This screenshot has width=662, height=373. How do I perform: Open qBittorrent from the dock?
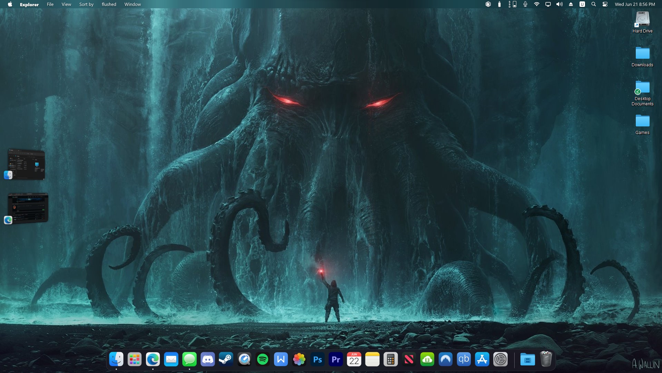[x=464, y=360]
